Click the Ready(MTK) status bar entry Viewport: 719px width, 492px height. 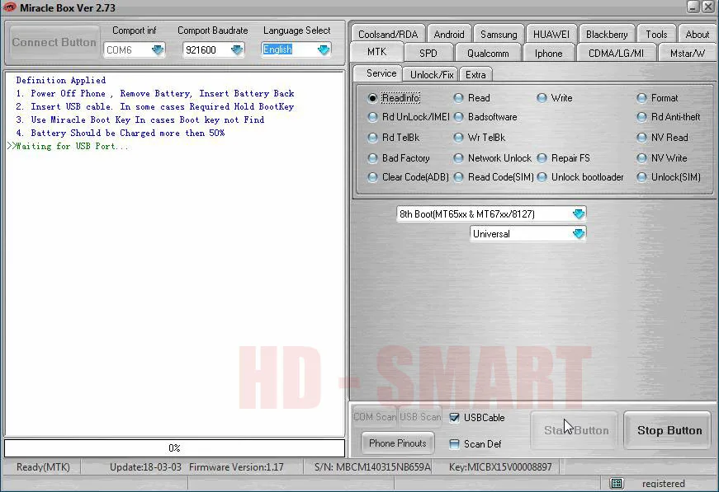tap(43, 466)
